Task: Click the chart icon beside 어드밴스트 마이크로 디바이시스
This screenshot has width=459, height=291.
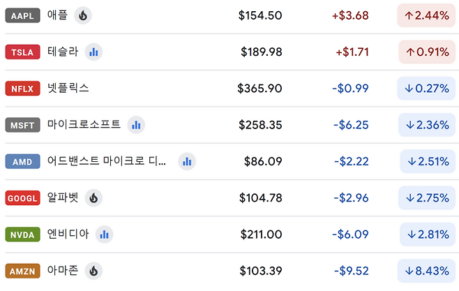Action: [x=187, y=161]
